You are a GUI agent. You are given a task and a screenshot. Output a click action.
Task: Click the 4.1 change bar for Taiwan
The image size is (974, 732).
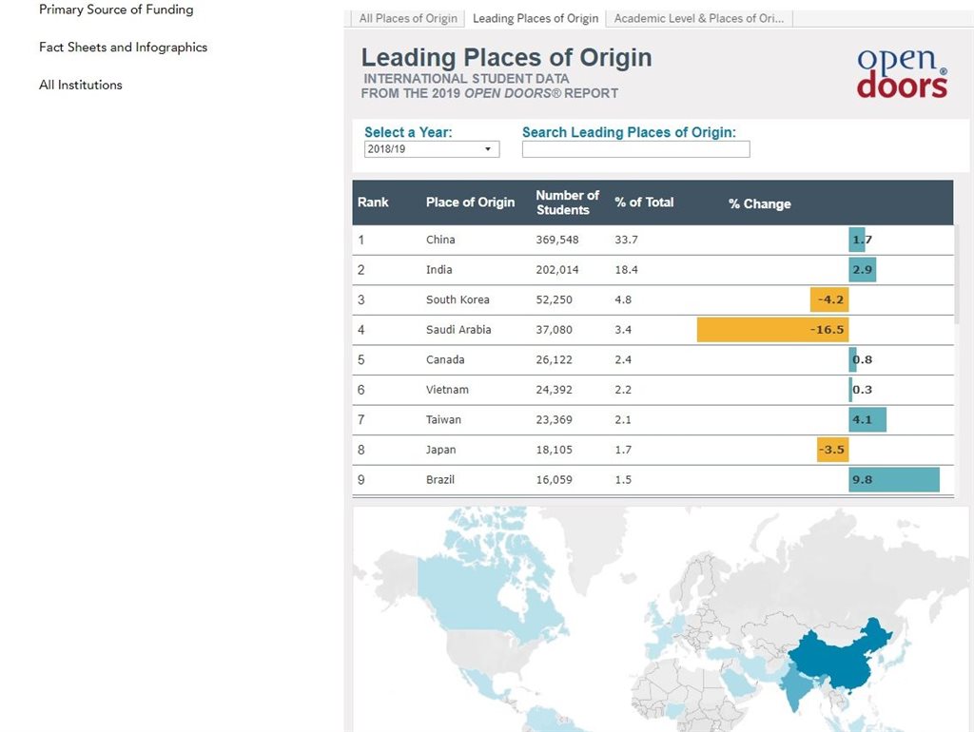pyautogui.click(x=867, y=419)
